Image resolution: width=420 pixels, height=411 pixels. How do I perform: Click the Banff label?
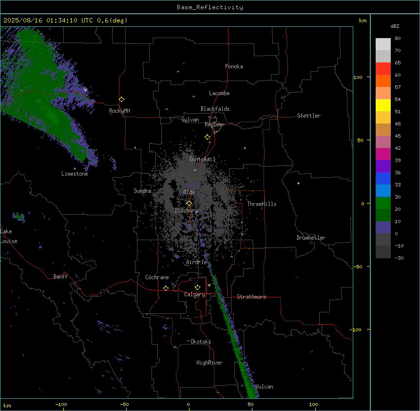point(60,277)
